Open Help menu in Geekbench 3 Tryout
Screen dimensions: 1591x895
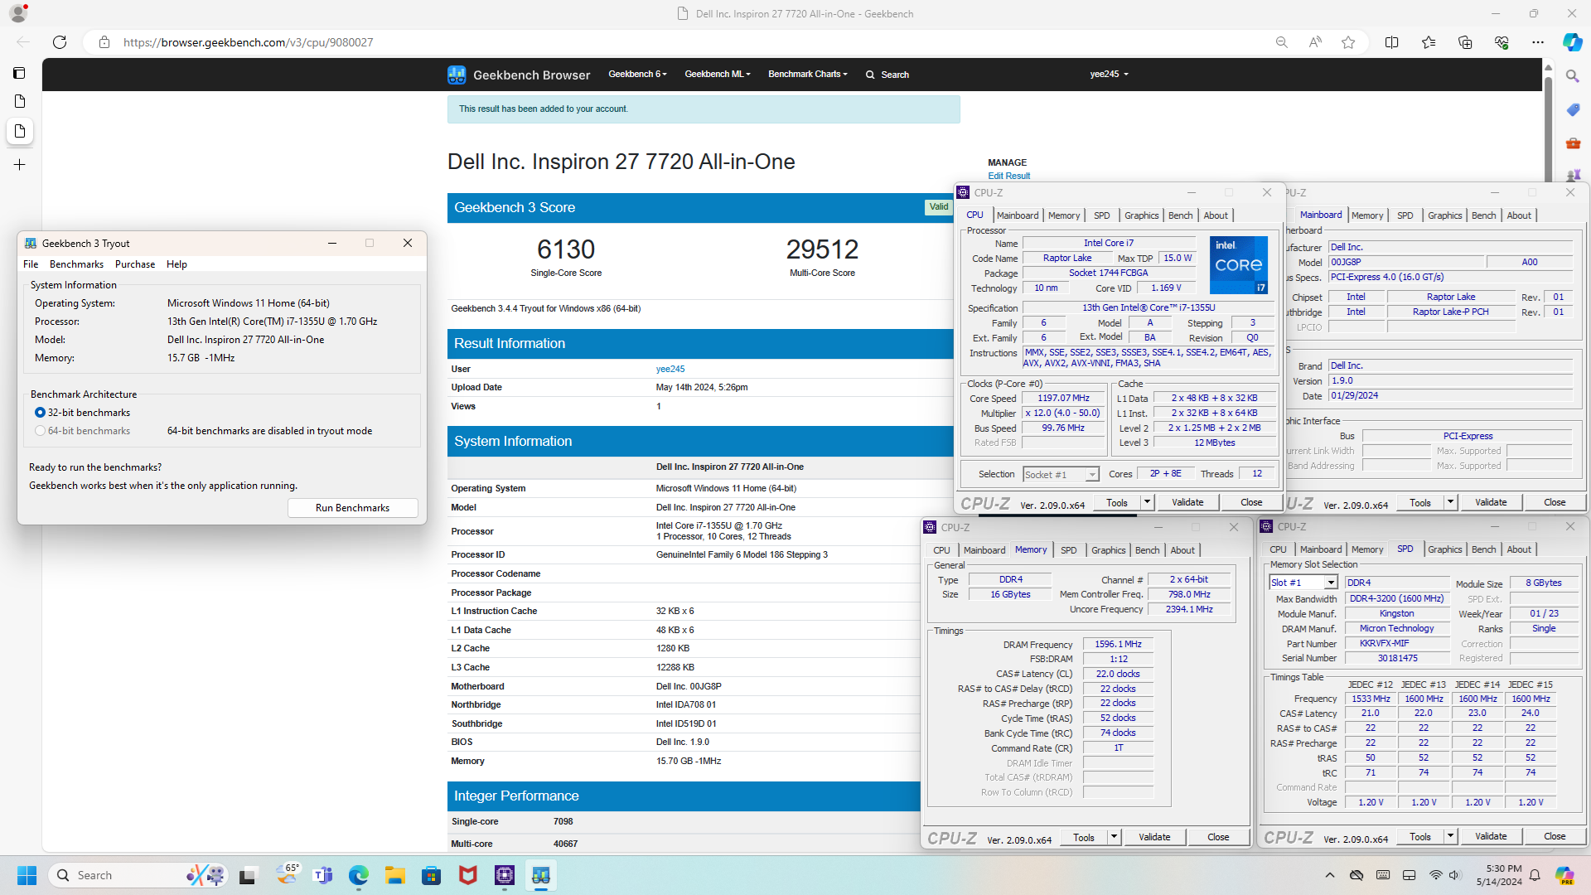pyautogui.click(x=177, y=264)
